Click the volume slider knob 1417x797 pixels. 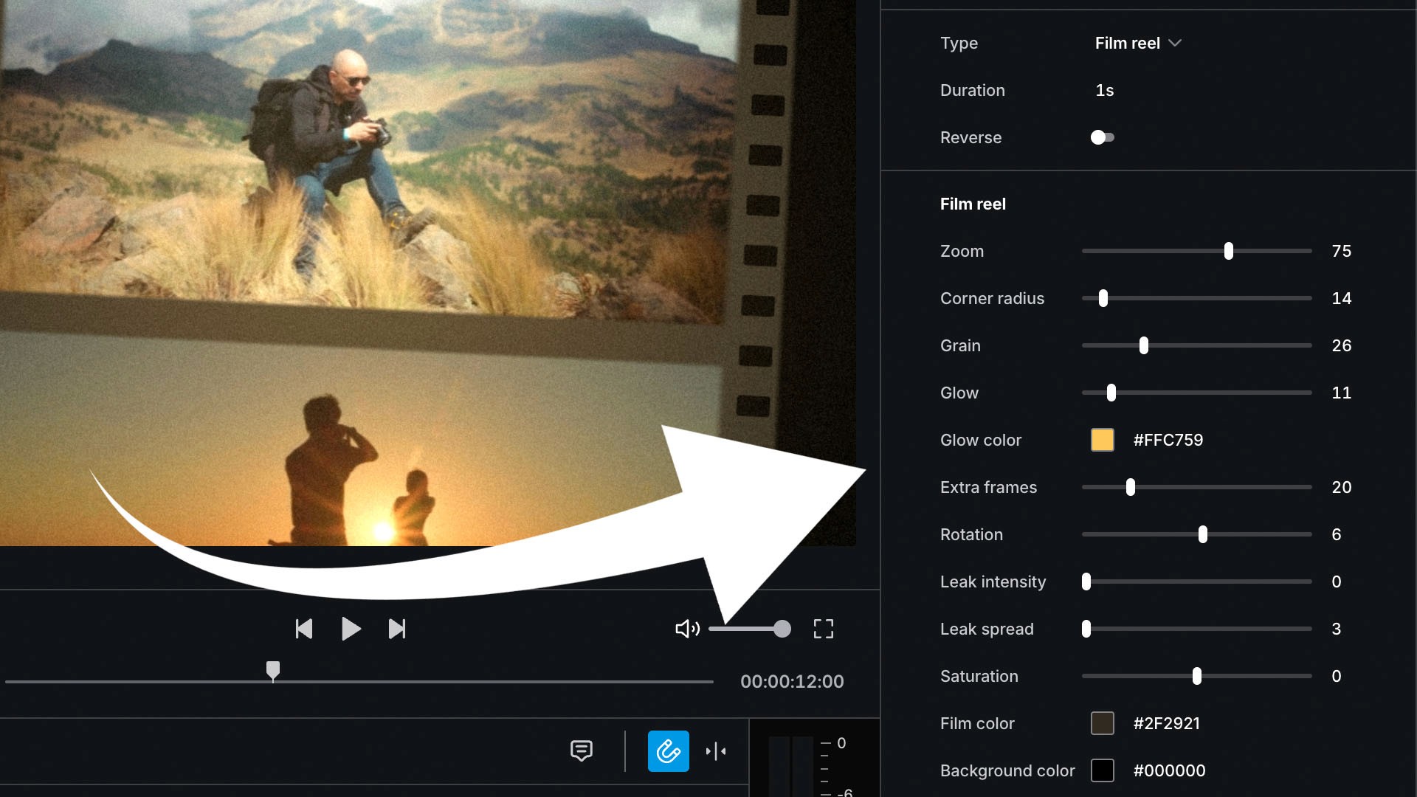[x=782, y=629]
